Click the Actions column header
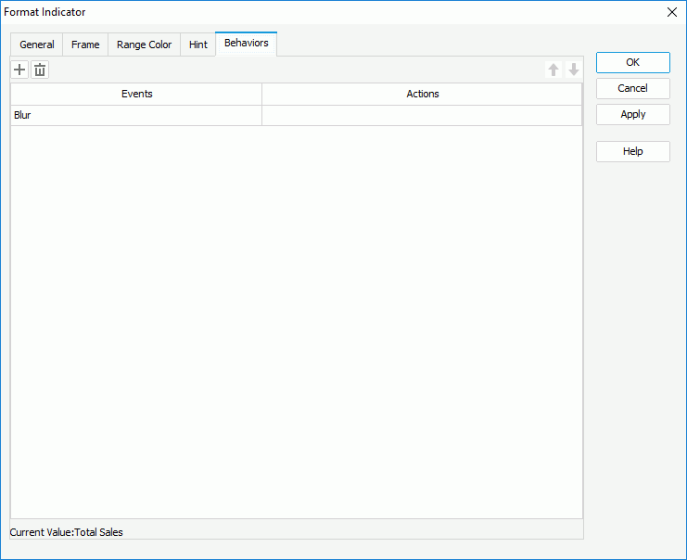Image resolution: width=687 pixels, height=560 pixels. pyautogui.click(x=422, y=94)
